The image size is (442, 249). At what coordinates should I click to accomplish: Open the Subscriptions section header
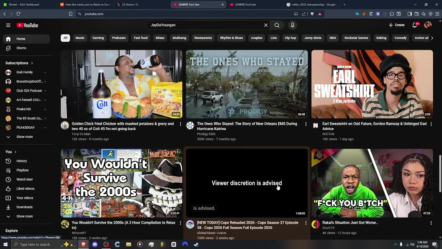[19, 63]
